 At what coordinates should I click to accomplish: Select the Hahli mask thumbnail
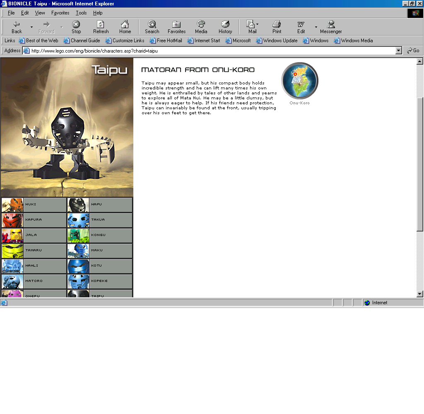12,266
